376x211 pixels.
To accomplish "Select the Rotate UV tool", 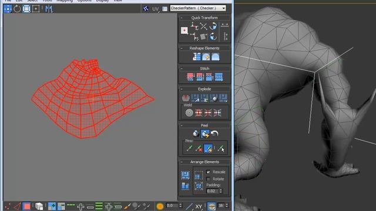I will tap(17, 9).
